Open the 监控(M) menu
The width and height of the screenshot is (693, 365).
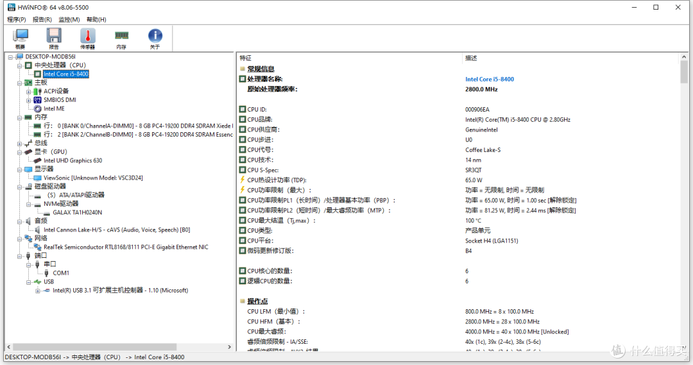click(x=69, y=19)
